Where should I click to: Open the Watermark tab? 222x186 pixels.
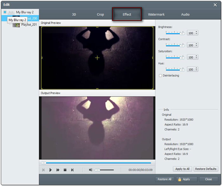pos(156,15)
